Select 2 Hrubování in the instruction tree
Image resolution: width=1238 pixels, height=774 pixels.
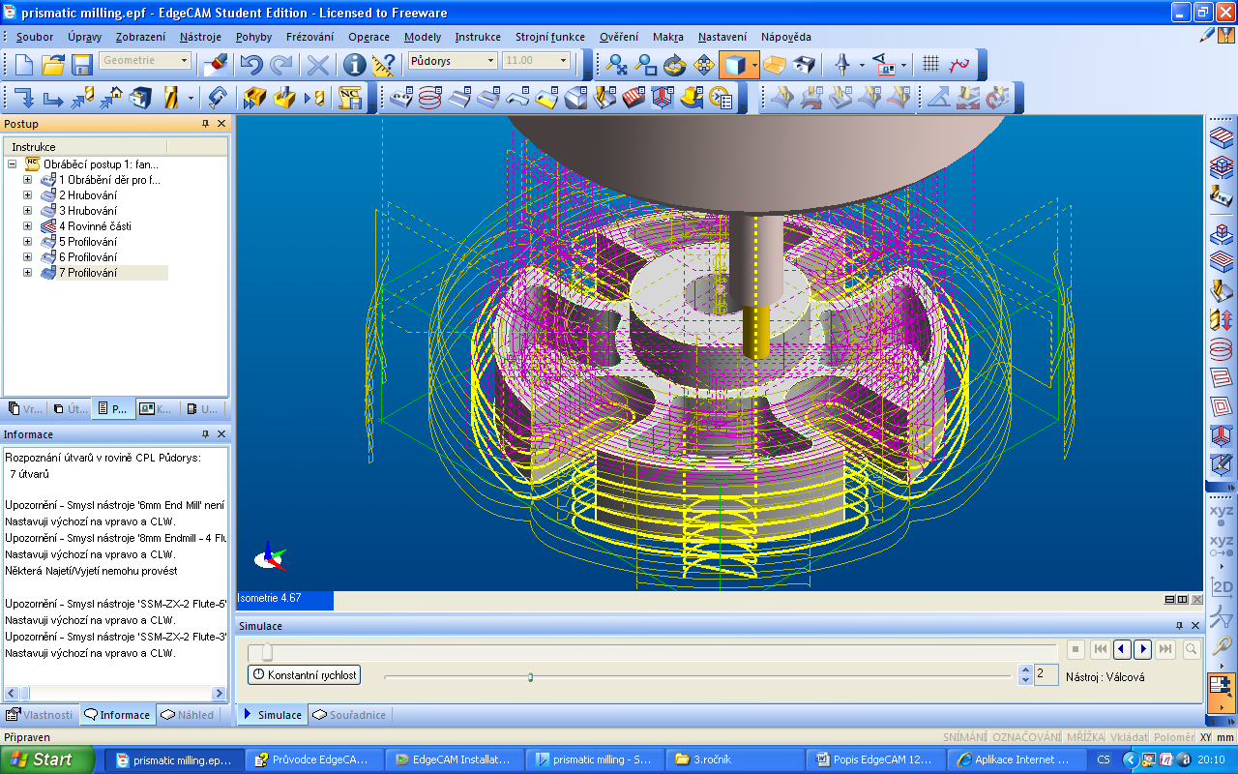click(x=87, y=195)
